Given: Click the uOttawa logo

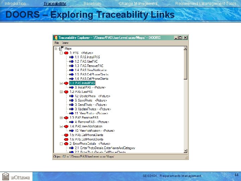Looking at the screenshot, I should [x=16, y=176].
